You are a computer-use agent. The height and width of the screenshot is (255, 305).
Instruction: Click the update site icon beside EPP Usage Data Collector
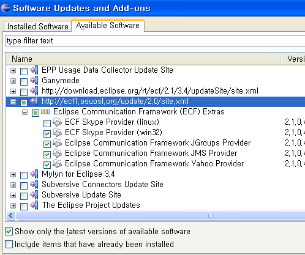tap(34, 70)
